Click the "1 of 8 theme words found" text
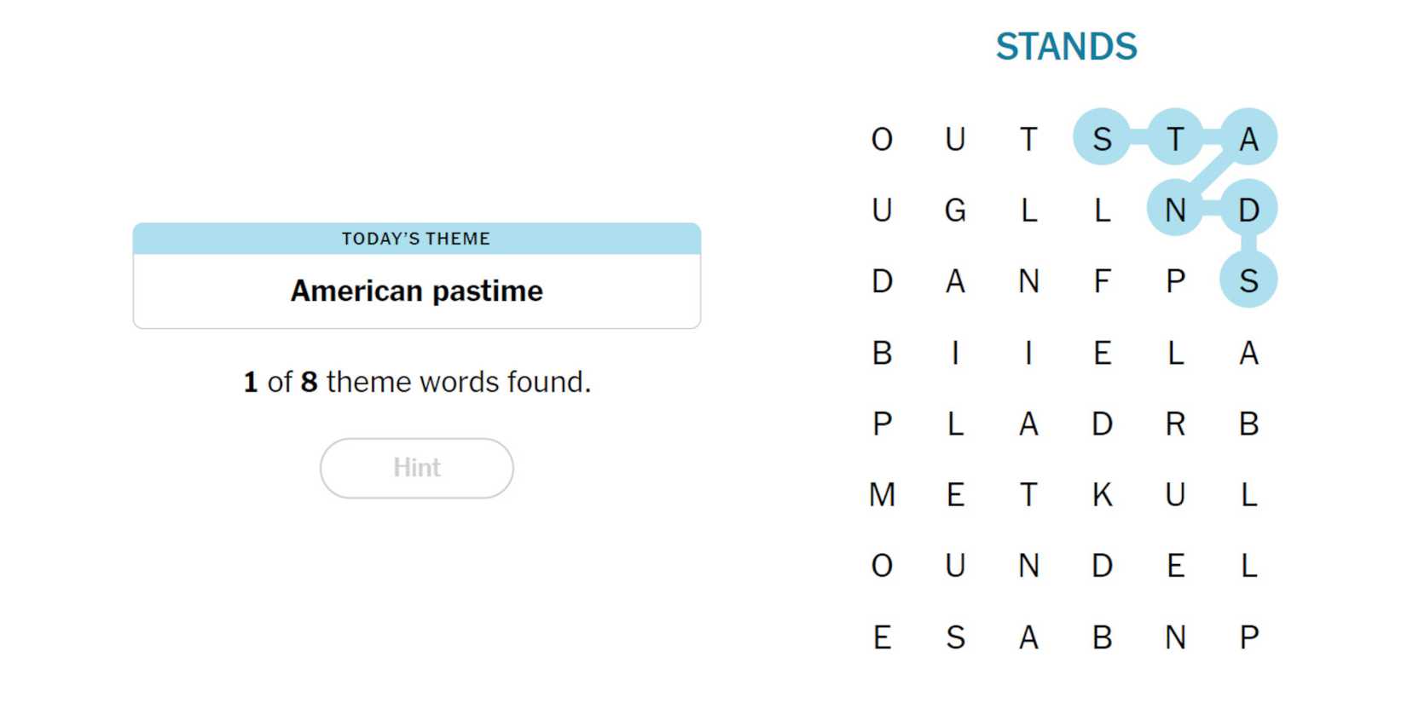This screenshot has height=703, width=1407. pyautogui.click(x=416, y=382)
